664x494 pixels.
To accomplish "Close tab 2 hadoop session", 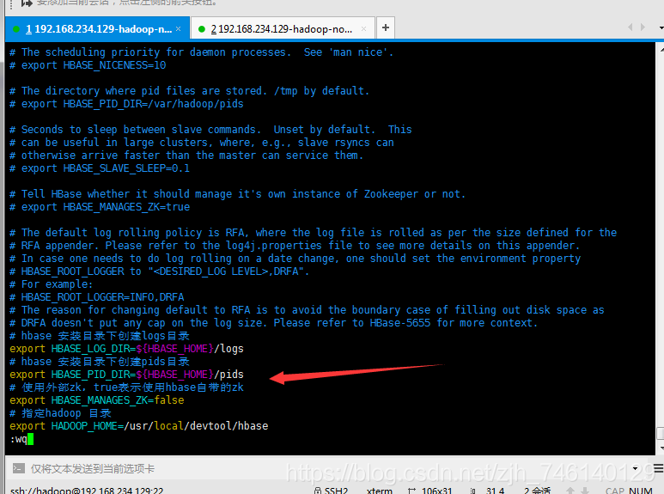I will (363, 29).
